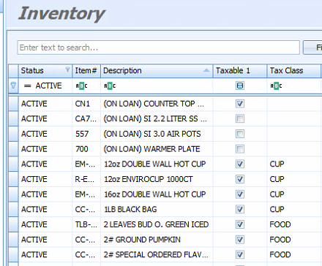Viewport: 322px width, 266px height.
Task: Check Taxable 1 for SI 3.0 AIR POTS row
Action: point(240,134)
